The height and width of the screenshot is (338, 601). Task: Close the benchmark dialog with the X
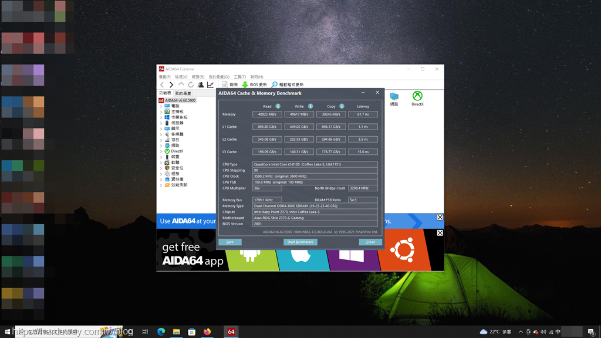tap(377, 92)
